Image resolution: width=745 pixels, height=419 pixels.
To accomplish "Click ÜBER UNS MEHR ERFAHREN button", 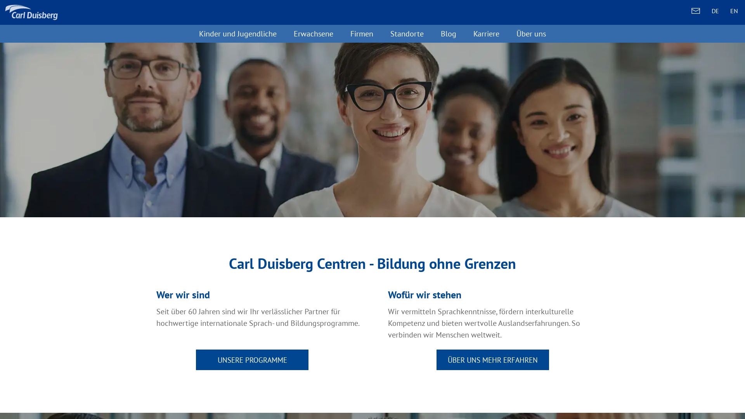I will 493,360.
